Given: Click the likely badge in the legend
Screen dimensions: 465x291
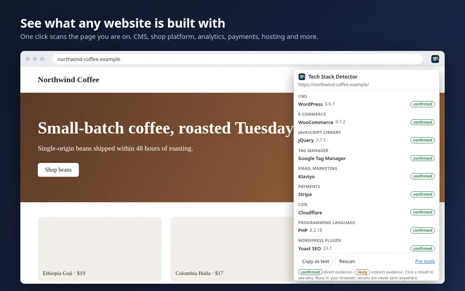Looking at the screenshot, I should click(x=362, y=272).
